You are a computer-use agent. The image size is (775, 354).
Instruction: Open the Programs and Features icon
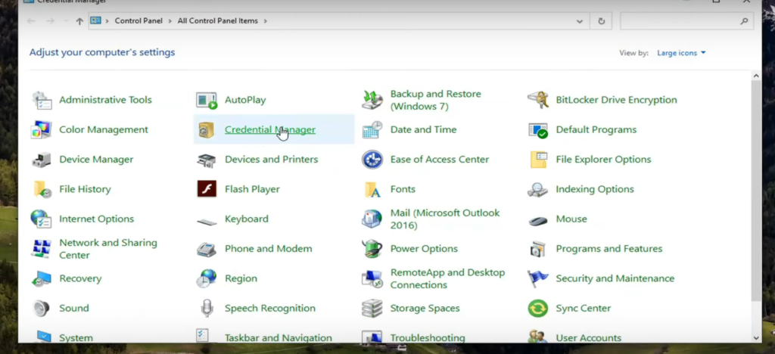(538, 248)
